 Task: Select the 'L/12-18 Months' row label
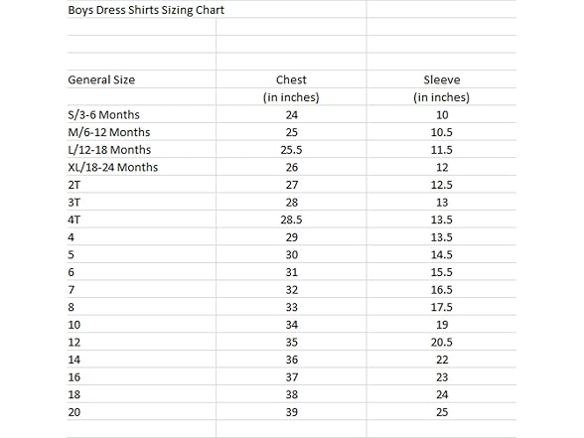109,150
